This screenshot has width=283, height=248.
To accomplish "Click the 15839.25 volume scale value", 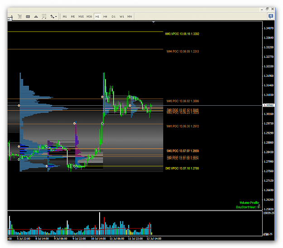I will click(x=269, y=213).
